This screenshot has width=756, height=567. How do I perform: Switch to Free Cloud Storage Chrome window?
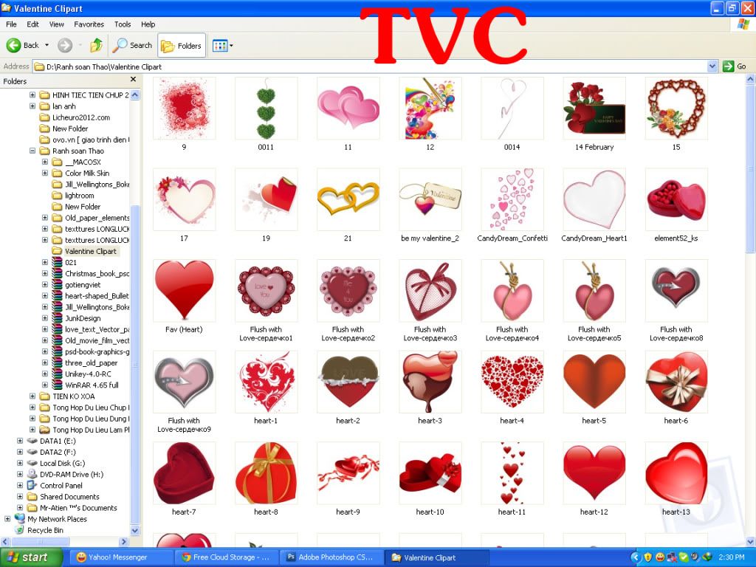[x=227, y=557]
